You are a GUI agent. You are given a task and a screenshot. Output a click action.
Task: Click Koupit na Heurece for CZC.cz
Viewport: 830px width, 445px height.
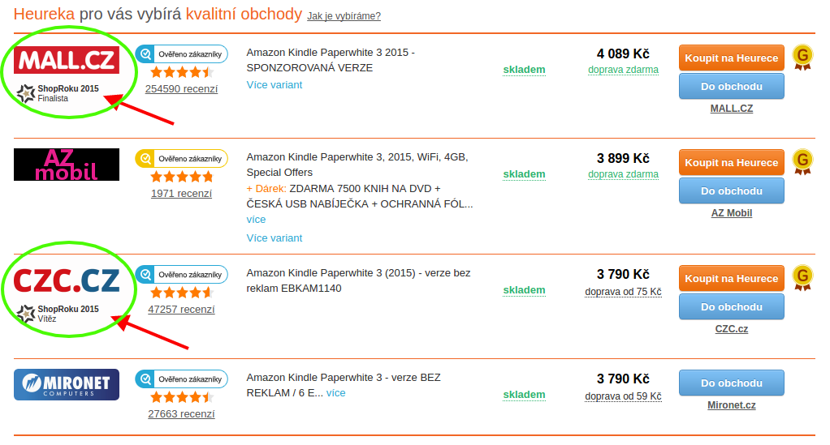tap(732, 279)
